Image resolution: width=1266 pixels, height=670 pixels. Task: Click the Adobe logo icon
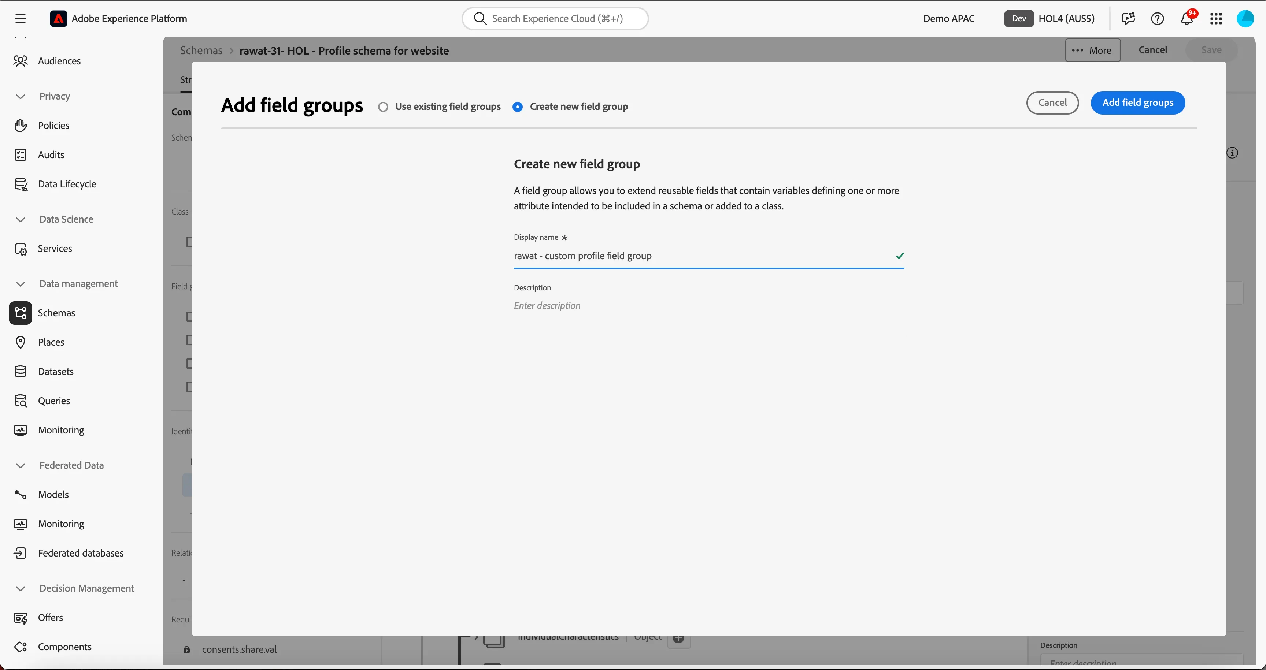click(x=58, y=19)
